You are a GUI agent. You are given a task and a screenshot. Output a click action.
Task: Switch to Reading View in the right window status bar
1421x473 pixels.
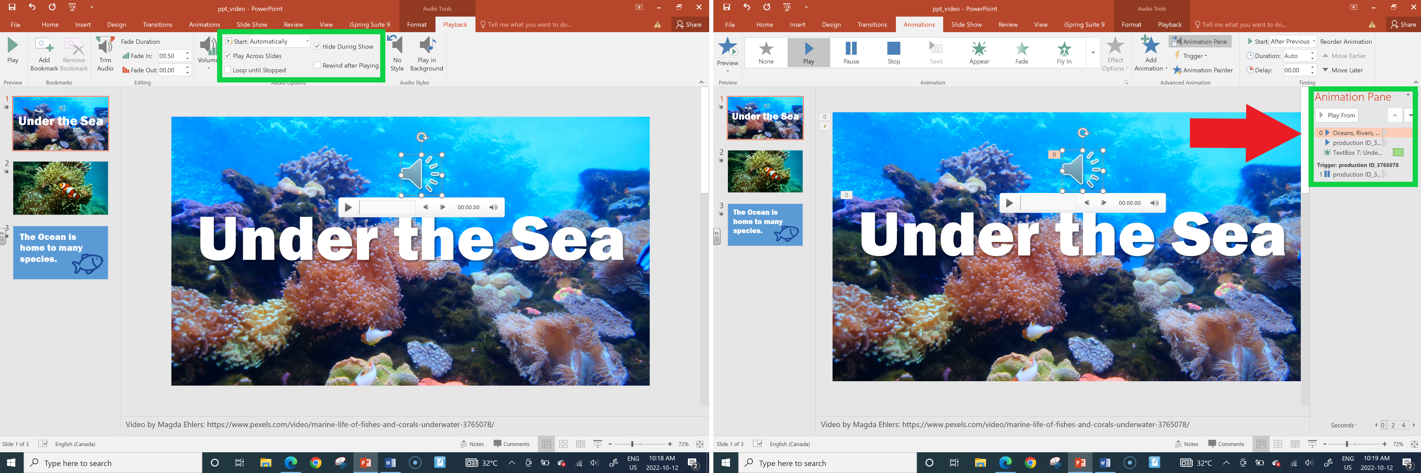[1295, 444]
